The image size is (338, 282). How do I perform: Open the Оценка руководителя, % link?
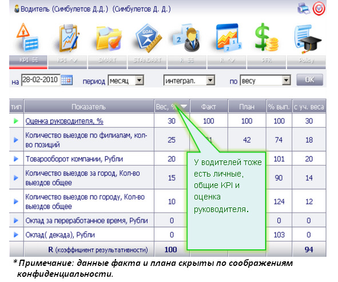point(64,121)
